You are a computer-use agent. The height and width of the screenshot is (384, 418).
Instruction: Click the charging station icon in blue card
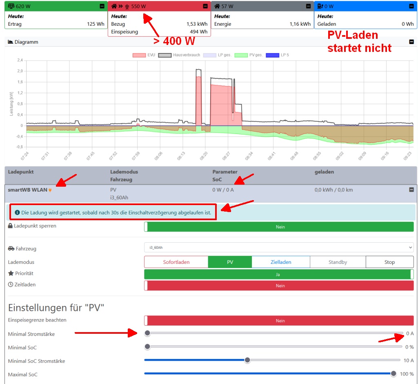click(320, 6)
